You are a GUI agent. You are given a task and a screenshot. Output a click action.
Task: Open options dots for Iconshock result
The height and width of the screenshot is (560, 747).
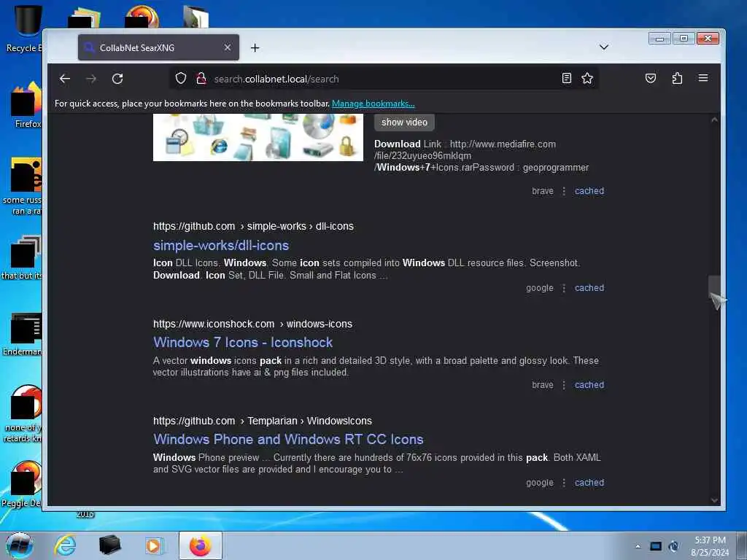[564, 385]
